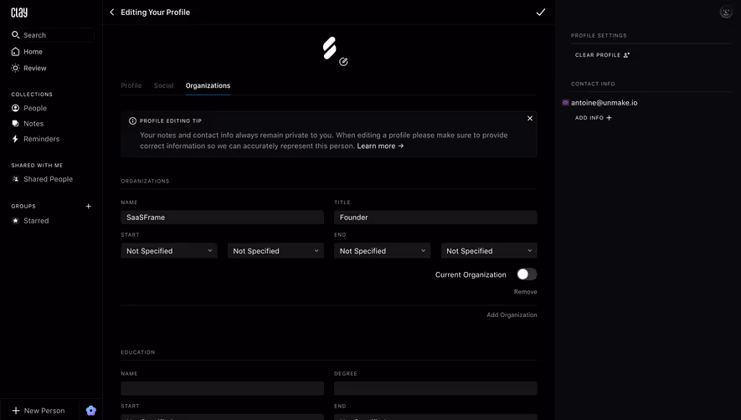
Task: Click Clear Profile button
Action: [x=602, y=55]
